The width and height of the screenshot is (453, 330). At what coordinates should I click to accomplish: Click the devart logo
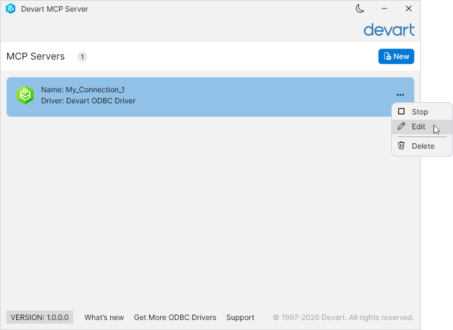tap(389, 30)
